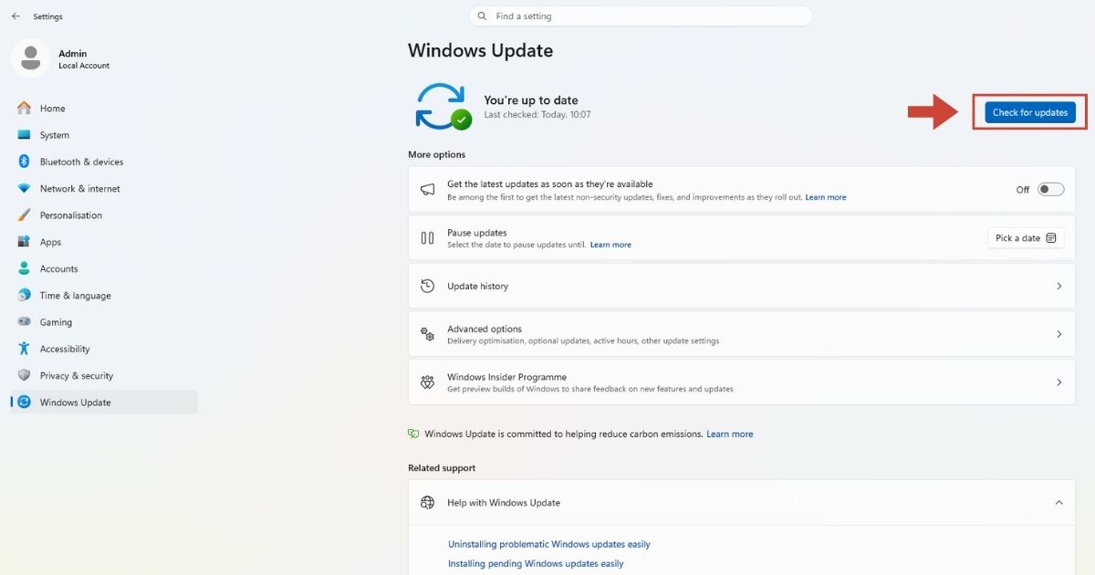
Task: Select Network & internet in sidebar
Action: [104, 188]
